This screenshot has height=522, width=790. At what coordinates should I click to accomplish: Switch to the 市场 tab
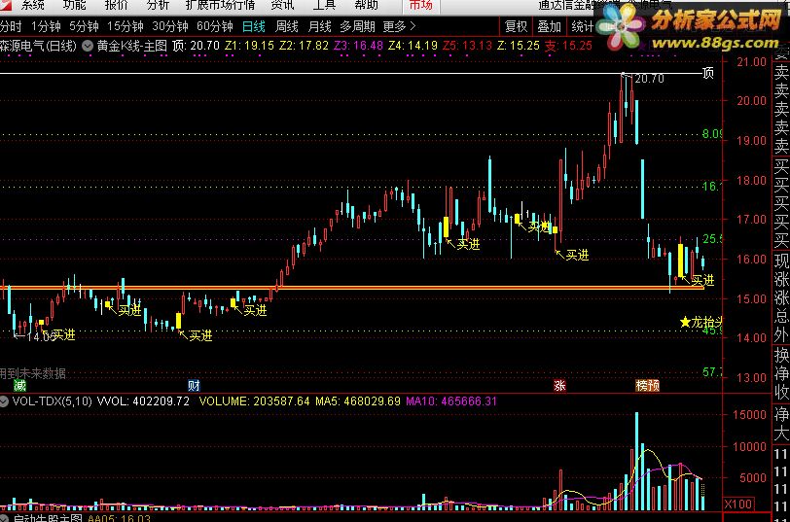pos(421,6)
